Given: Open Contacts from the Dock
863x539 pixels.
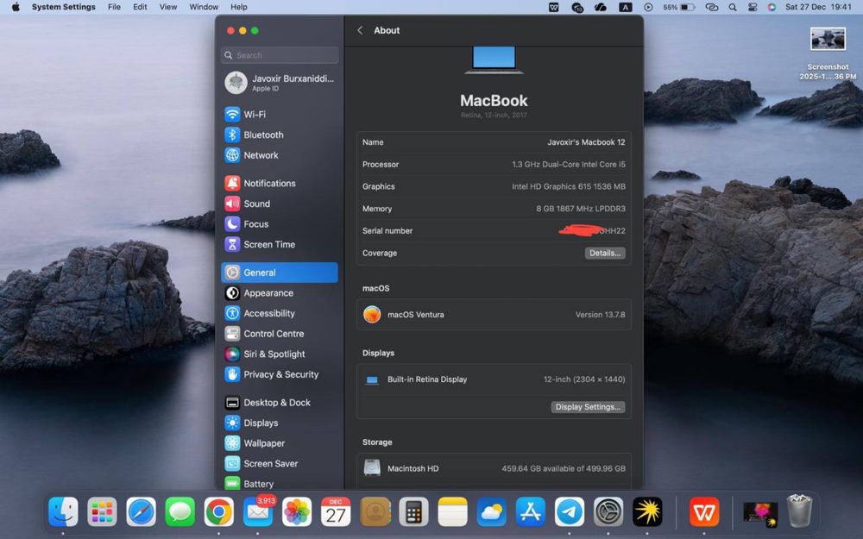Looking at the screenshot, I should pos(375,512).
